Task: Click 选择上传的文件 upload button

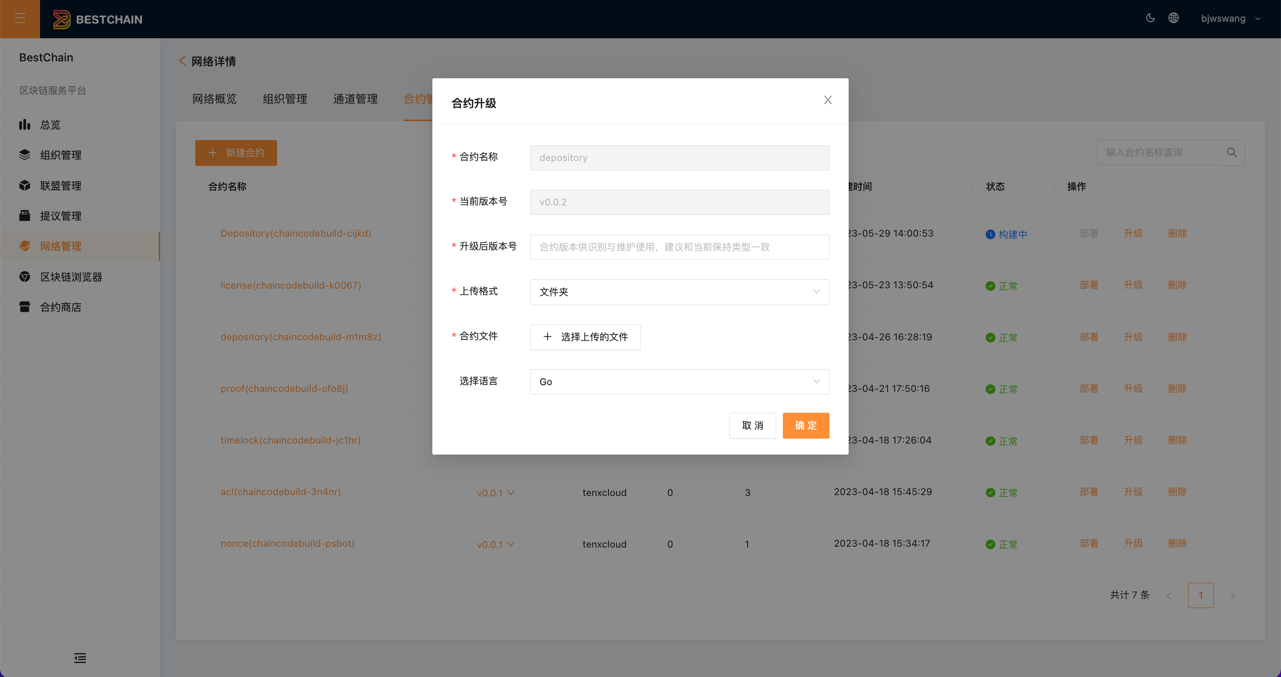Action: [x=585, y=337]
